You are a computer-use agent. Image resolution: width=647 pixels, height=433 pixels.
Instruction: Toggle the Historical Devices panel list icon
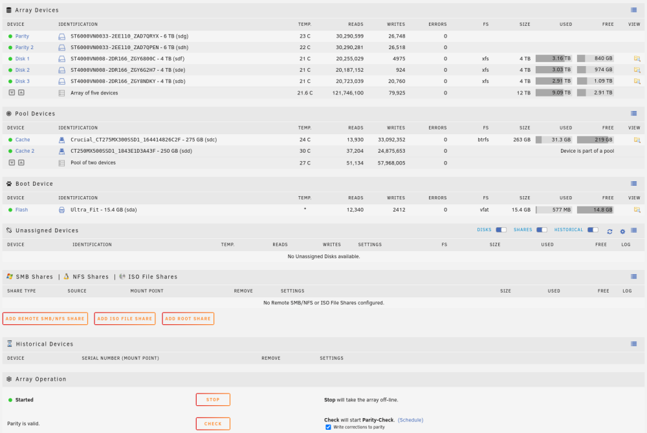(x=634, y=344)
